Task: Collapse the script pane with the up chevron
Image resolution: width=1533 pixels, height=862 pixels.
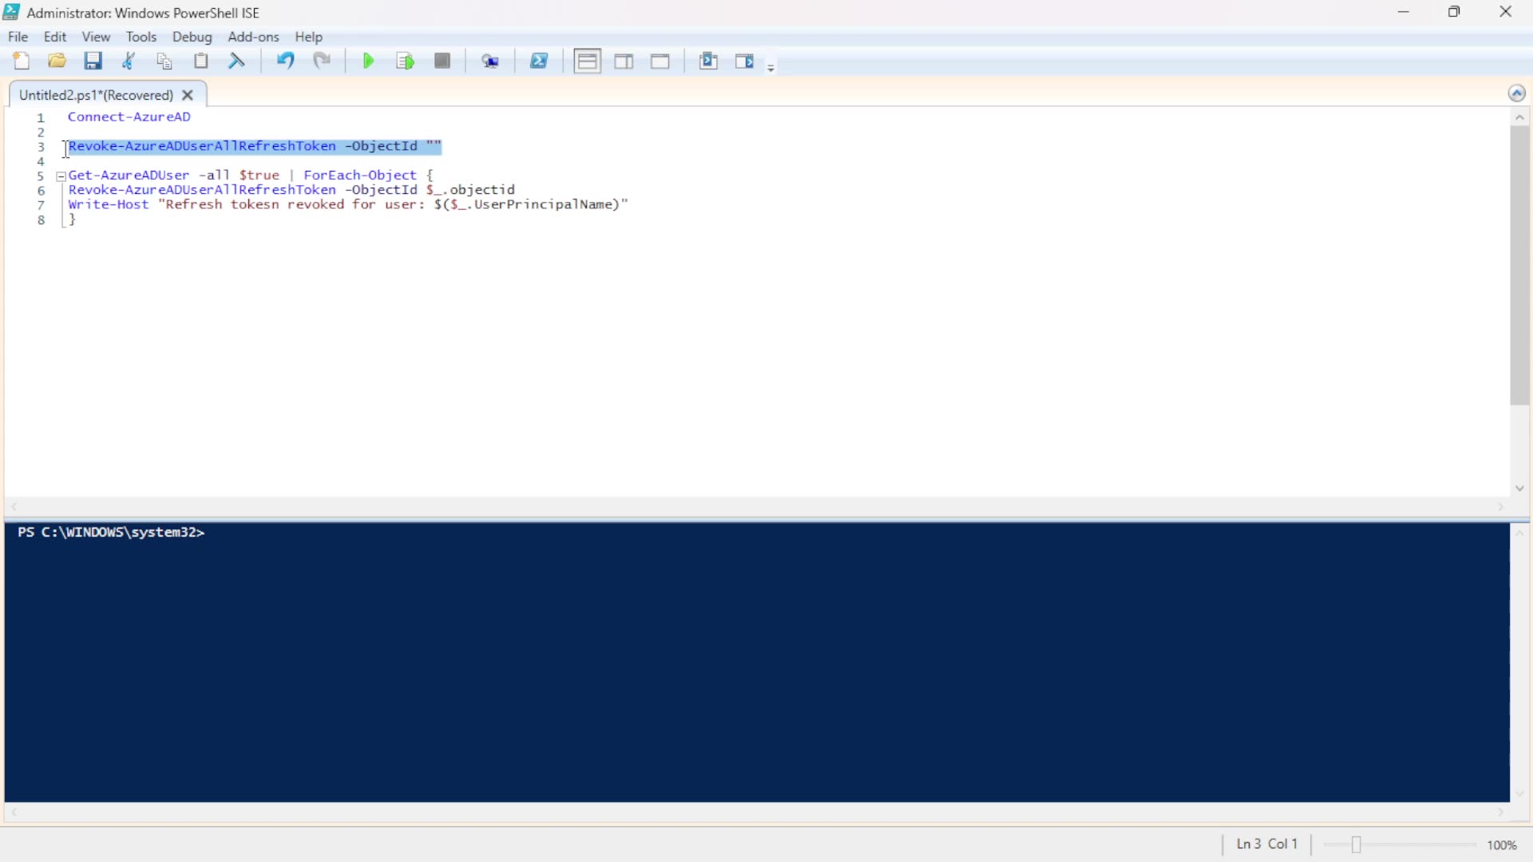Action: [1518, 93]
